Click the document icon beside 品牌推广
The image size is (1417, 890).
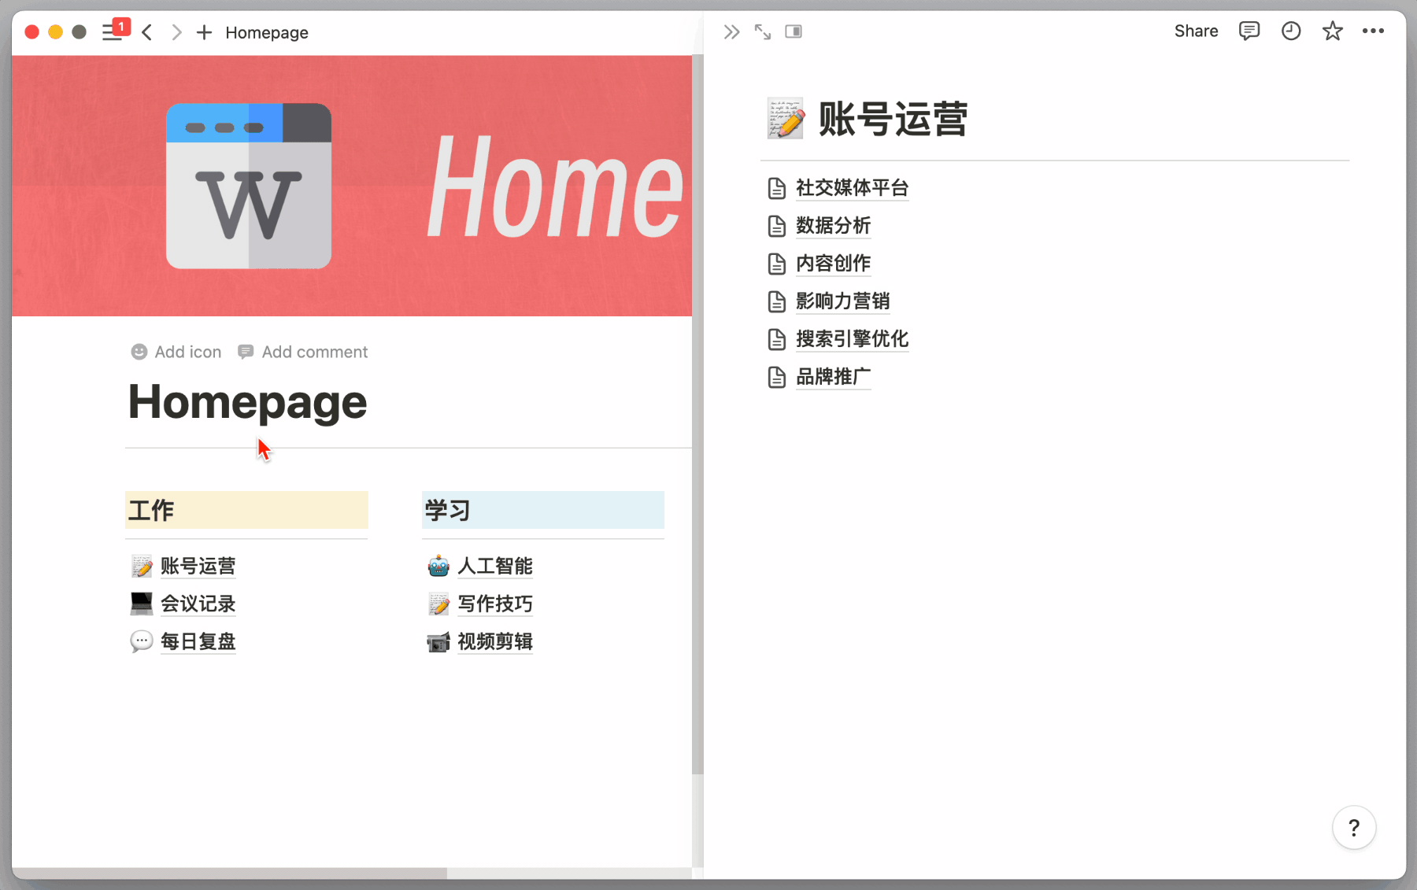click(x=777, y=377)
